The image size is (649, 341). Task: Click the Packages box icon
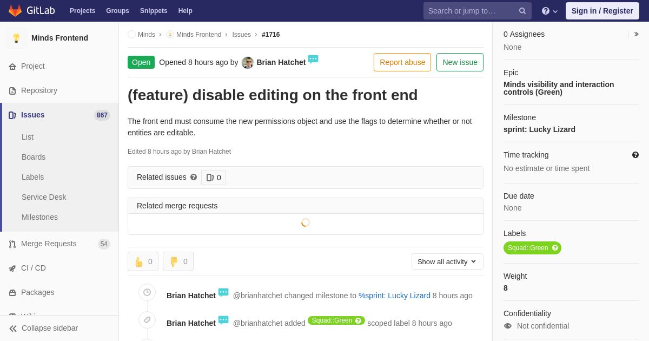point(12,293)
